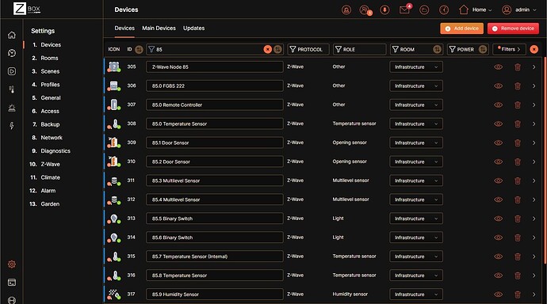This screenshot has height=304, width=547.
Task: Open the terminal console icon in sidebar
Action: coord(12,283)
